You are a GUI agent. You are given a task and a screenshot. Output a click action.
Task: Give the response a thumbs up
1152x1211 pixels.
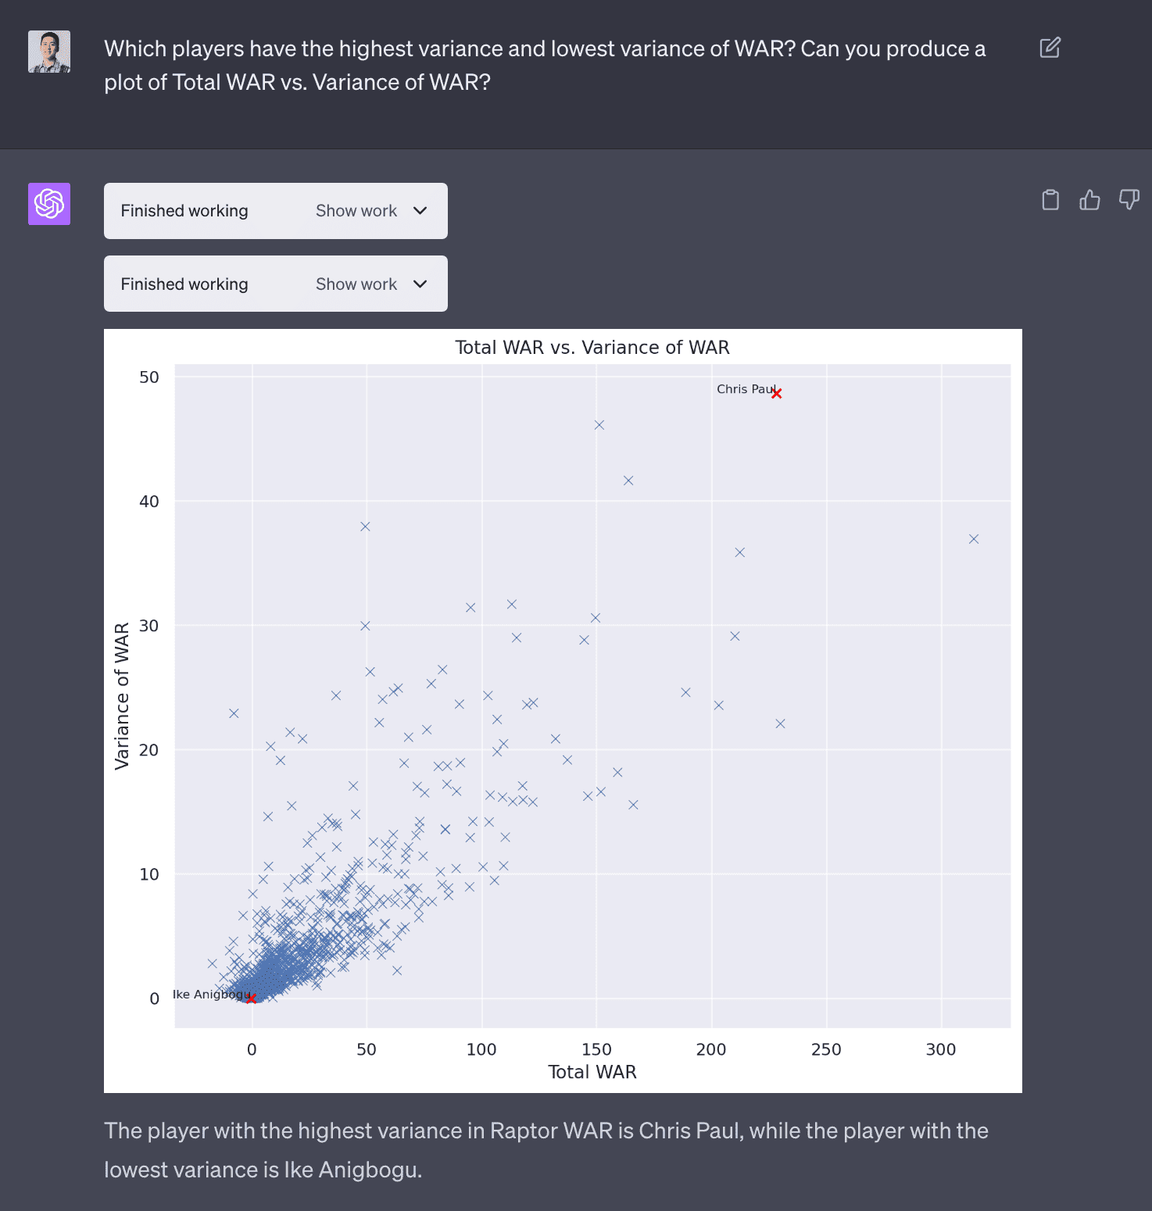click(x=1089, y=200)
